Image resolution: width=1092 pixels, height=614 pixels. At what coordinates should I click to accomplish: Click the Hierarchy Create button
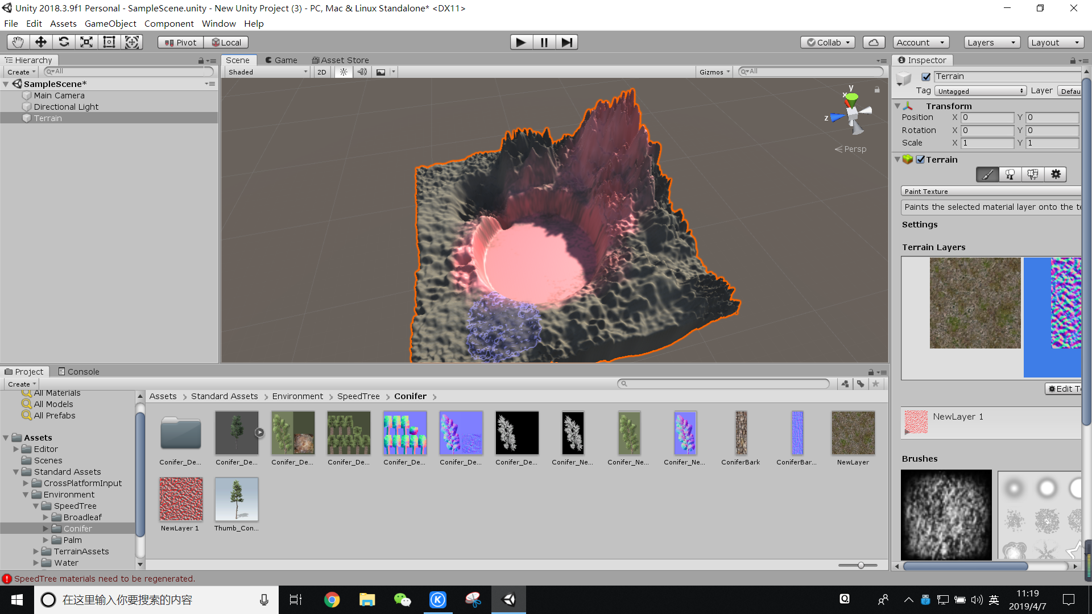tap(21, 72)
